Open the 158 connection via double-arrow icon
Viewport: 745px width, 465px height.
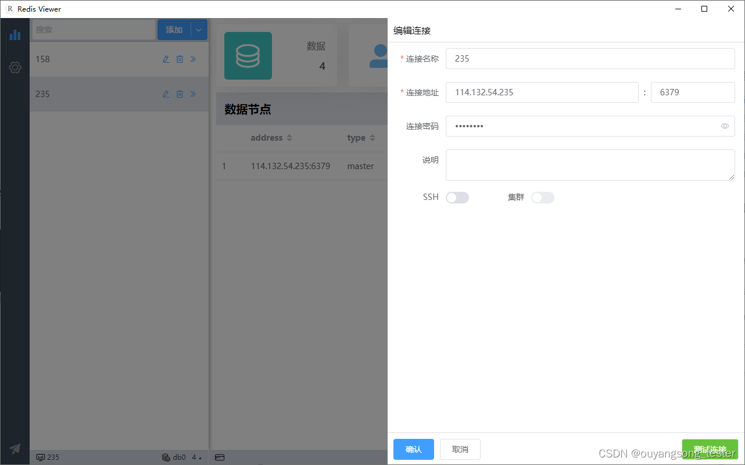193,59
